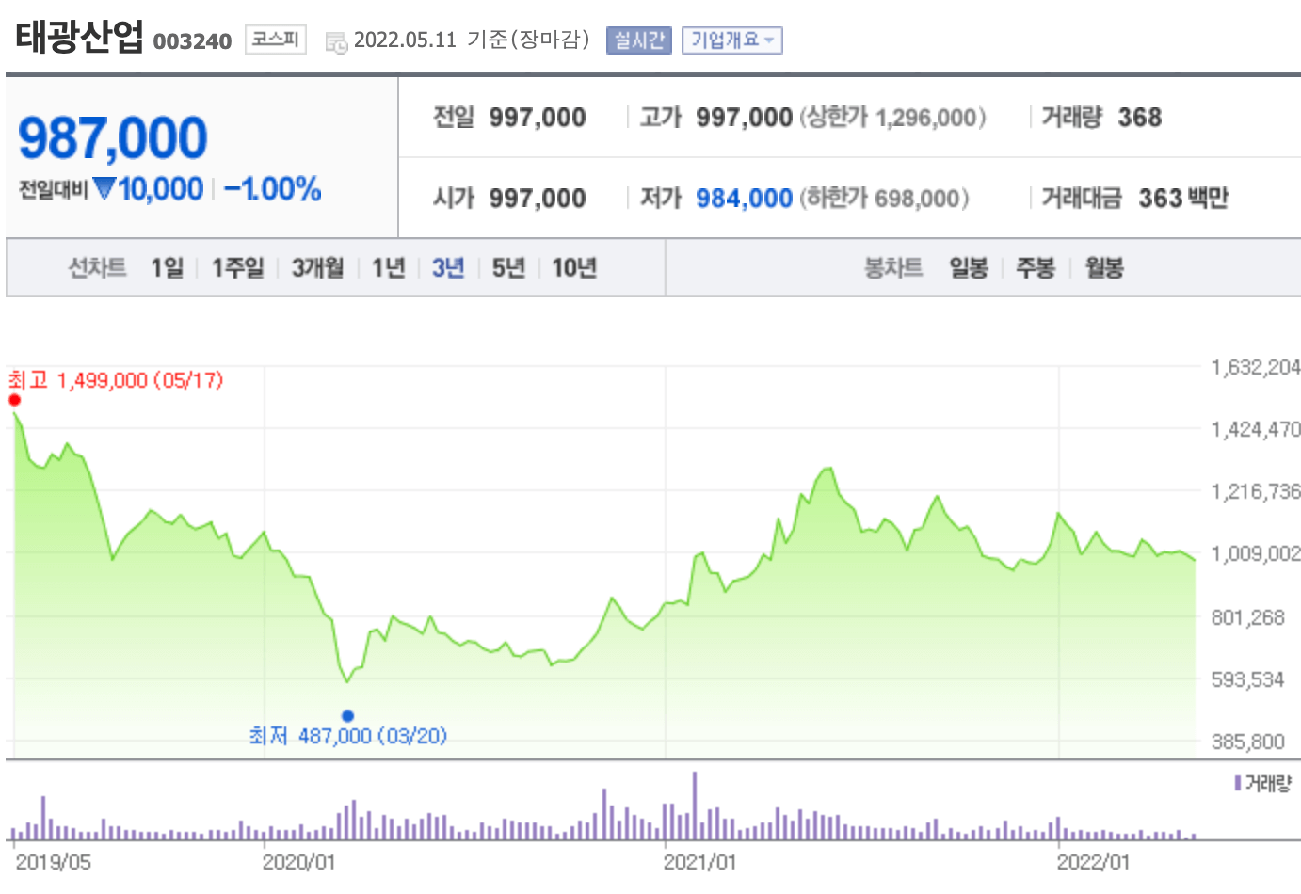This screenshot has width=1301, height=894.
Task: Click the 801,268 y-axis value
Action: [x=1247, y=617]
